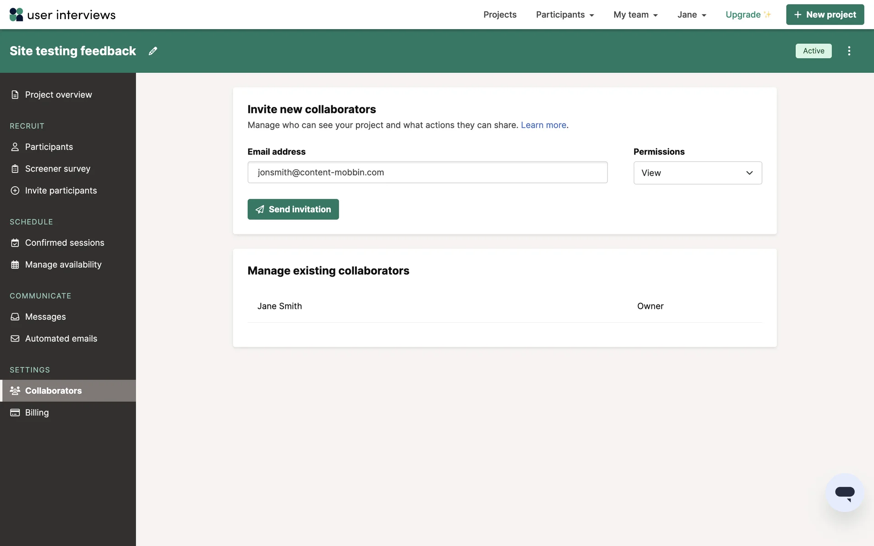Open Screener survey from sidebar
Screen dimensions: 874x546
(x=57, y=169)
